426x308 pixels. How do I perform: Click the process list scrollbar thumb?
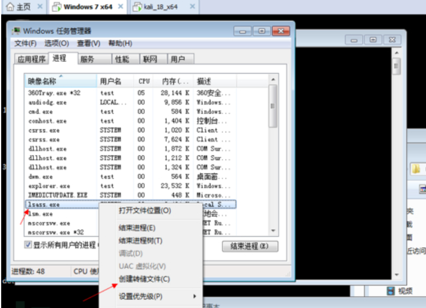pos(273,106)
